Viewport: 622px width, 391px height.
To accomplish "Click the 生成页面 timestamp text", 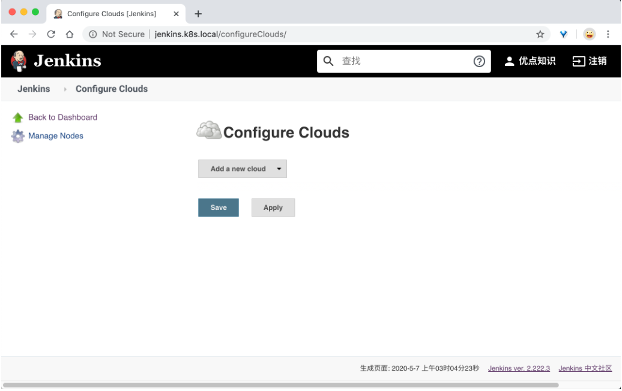I will [x=420, y=368].
